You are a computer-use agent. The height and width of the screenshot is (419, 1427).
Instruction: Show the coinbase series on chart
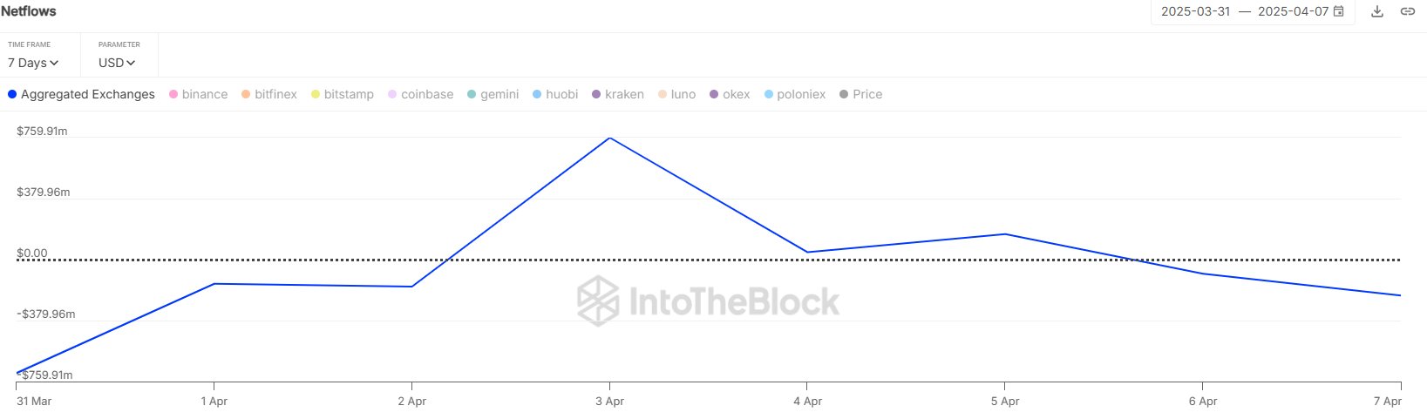pos(420,94)
